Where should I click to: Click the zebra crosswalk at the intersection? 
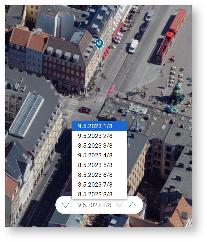[72, 107]
